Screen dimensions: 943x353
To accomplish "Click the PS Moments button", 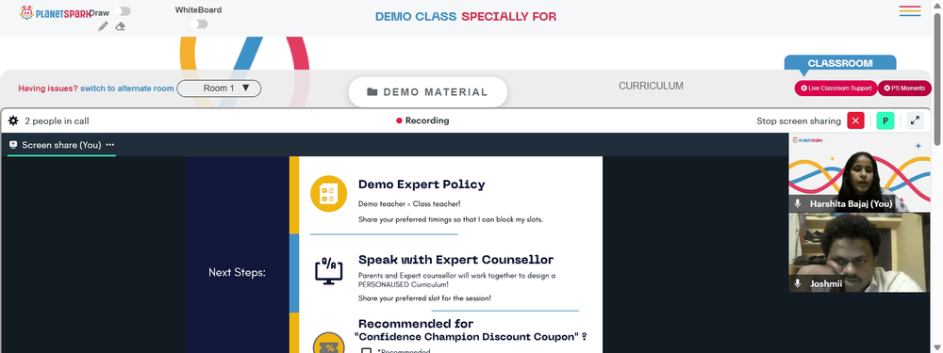I will coord(904,88).
